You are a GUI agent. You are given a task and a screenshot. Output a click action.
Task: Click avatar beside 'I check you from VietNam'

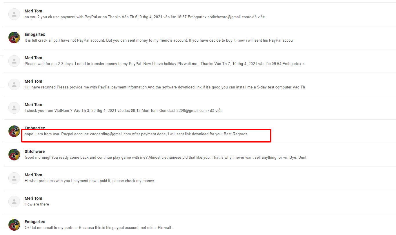(x=14, y=108)
